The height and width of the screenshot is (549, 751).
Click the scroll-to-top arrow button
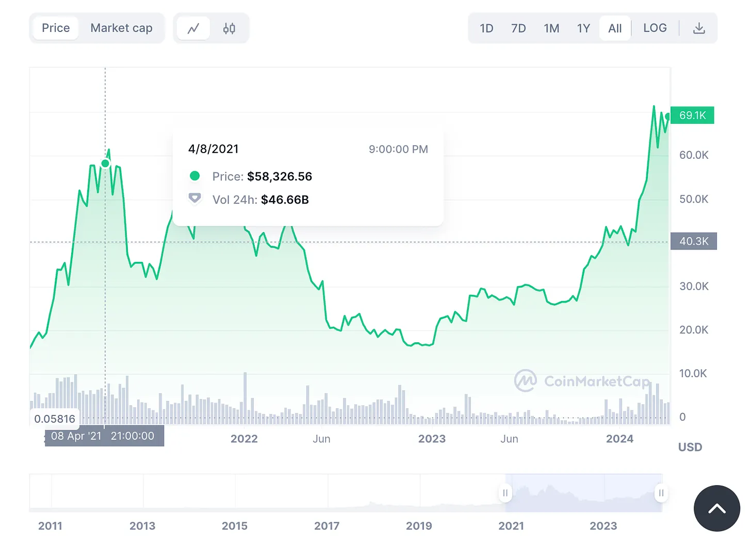click(716, 508)
